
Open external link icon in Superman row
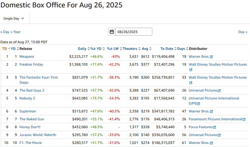pos(211,112)
